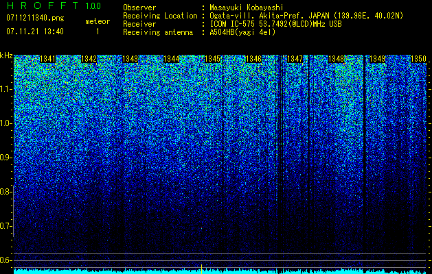
Task: Click the 1341 time marker label
Action: [47, 59]
